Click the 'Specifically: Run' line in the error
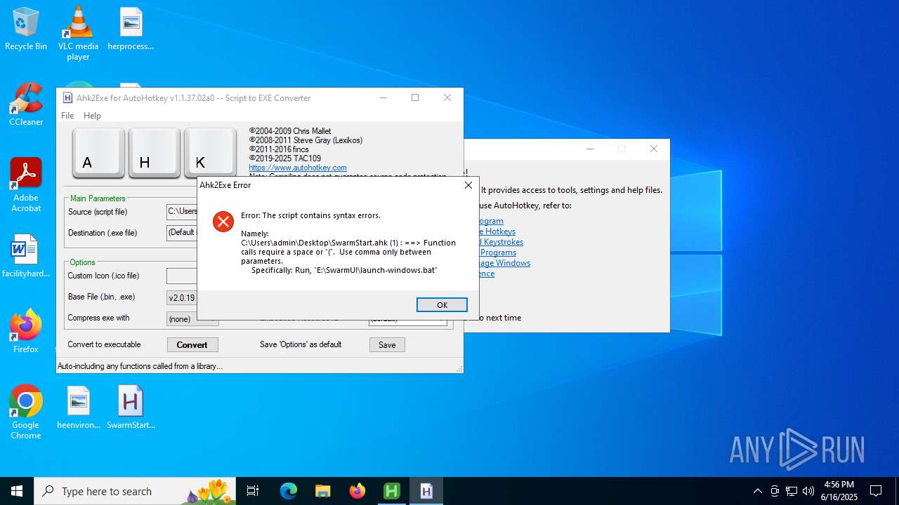This screenshot has height=505, width=899. (344, 270)
